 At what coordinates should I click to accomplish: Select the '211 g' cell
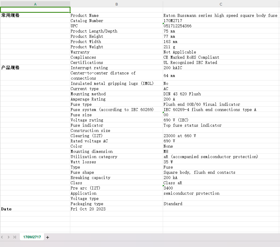click(x=221, y=47)
